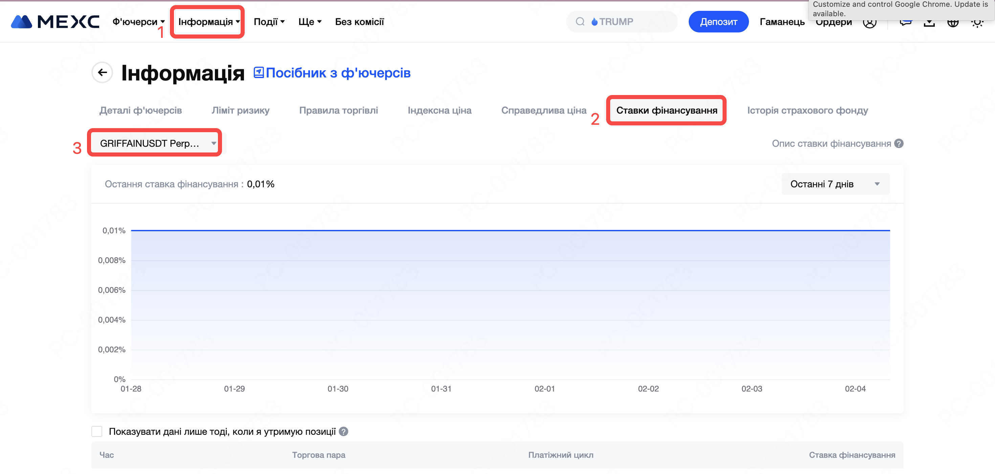The image size is (995, 474).
Task: Switch to Ліміт ризику tab
Action: [x=240, y=111]
